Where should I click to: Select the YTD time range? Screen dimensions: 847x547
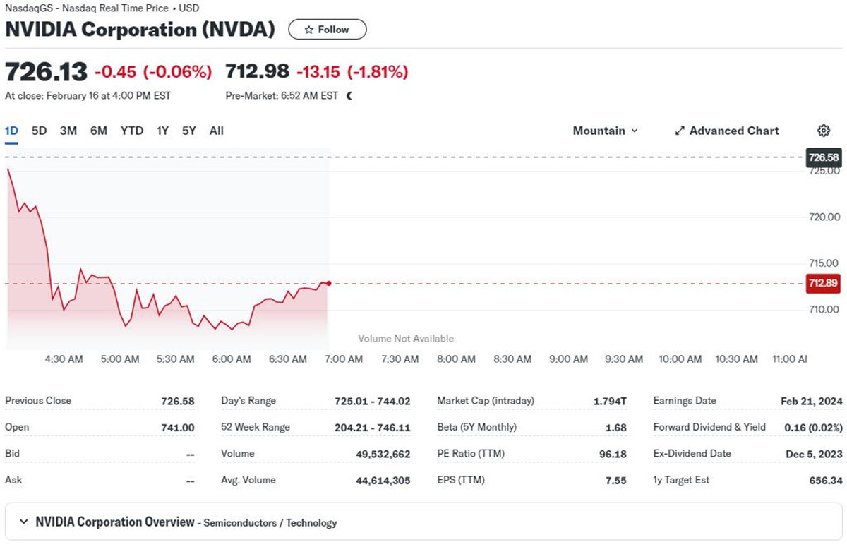pos(132,131)
